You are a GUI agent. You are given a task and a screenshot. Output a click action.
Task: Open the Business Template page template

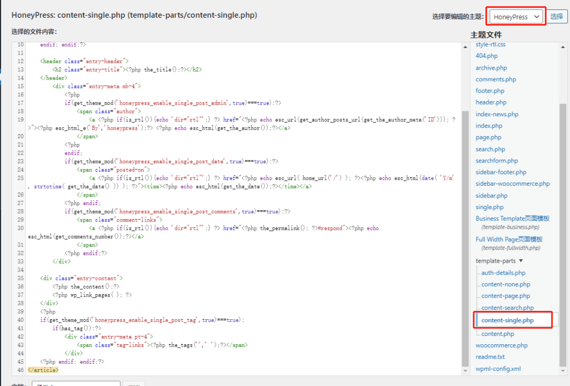pyautogui.click(x=512, y=219)
